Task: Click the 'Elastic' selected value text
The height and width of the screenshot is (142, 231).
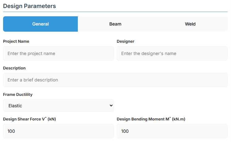Action: [x=15, y=106]
